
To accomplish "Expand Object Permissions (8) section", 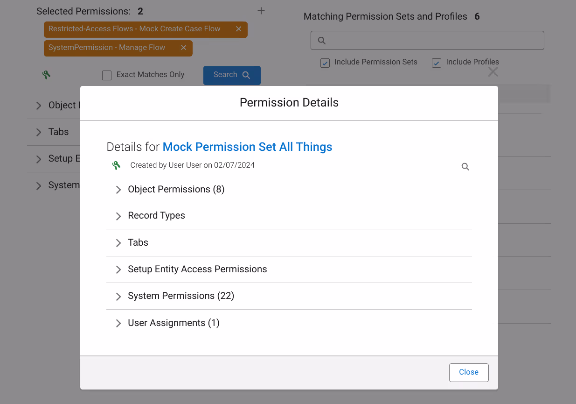I will pos(289,189).
